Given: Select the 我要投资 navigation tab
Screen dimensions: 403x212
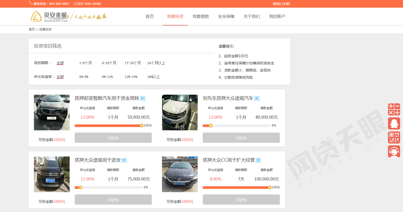Looking at the screenshot, I should coord(175,17).
